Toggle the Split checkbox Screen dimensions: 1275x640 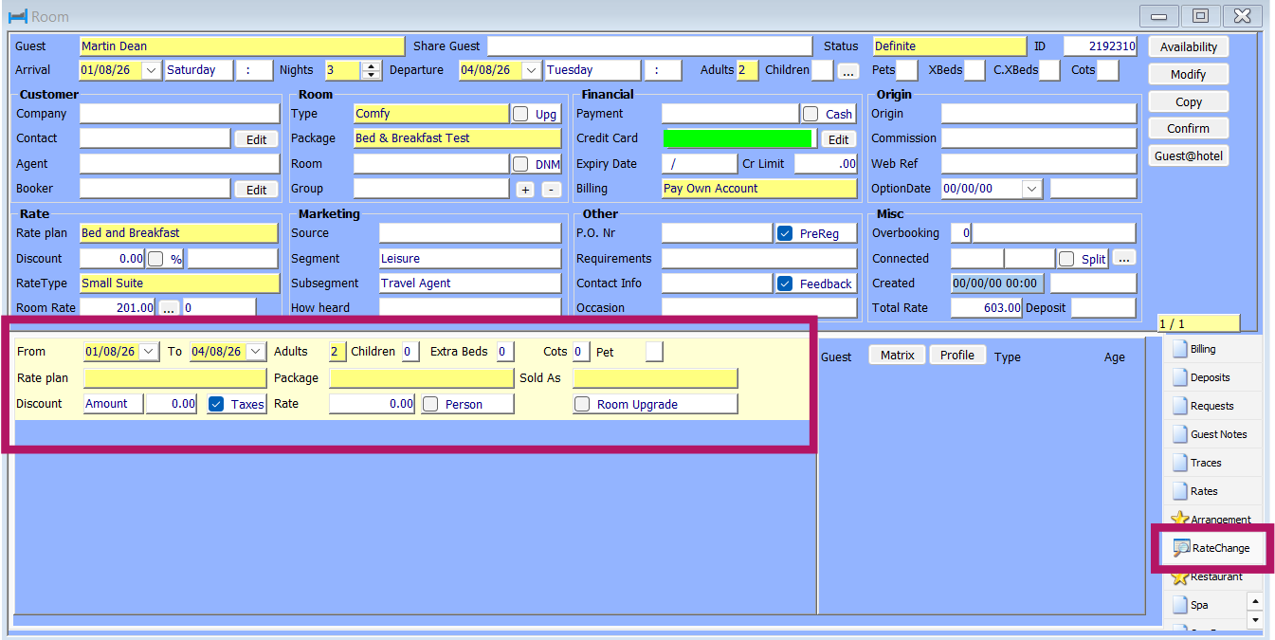[1066, 259]
